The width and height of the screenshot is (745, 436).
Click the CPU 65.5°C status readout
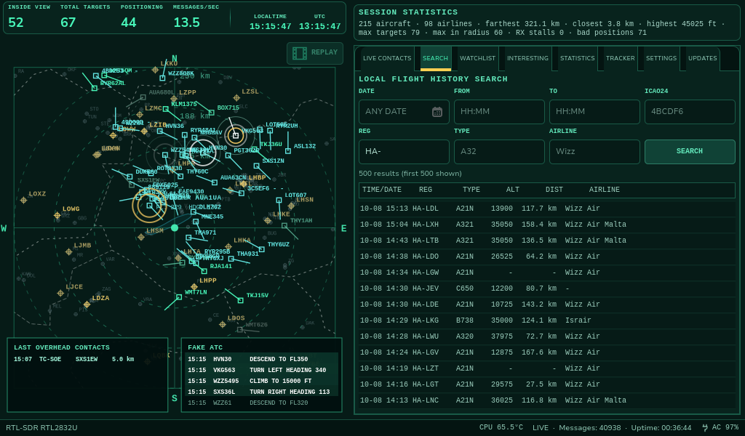click(501, 428)
